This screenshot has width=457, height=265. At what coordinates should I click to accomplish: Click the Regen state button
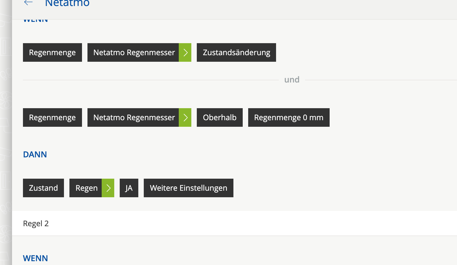tap(86, 188)
